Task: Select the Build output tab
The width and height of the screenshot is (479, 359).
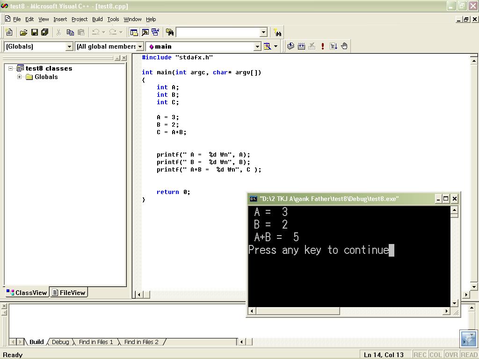Action: (x=36, y=342)
